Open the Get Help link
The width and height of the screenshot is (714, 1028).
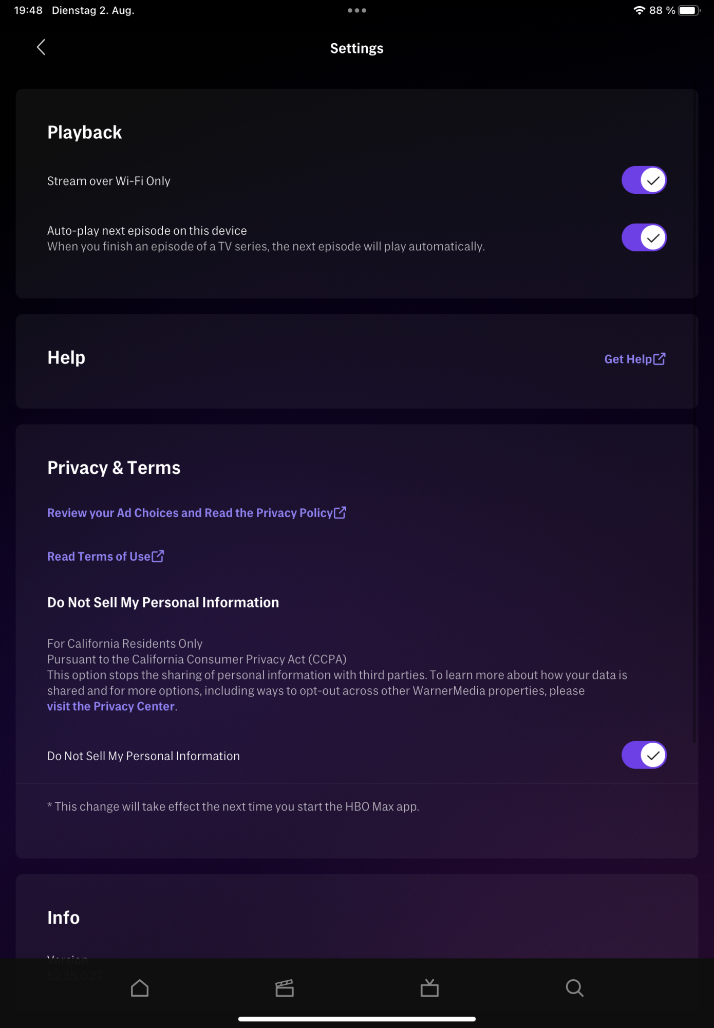pos(628,359)
